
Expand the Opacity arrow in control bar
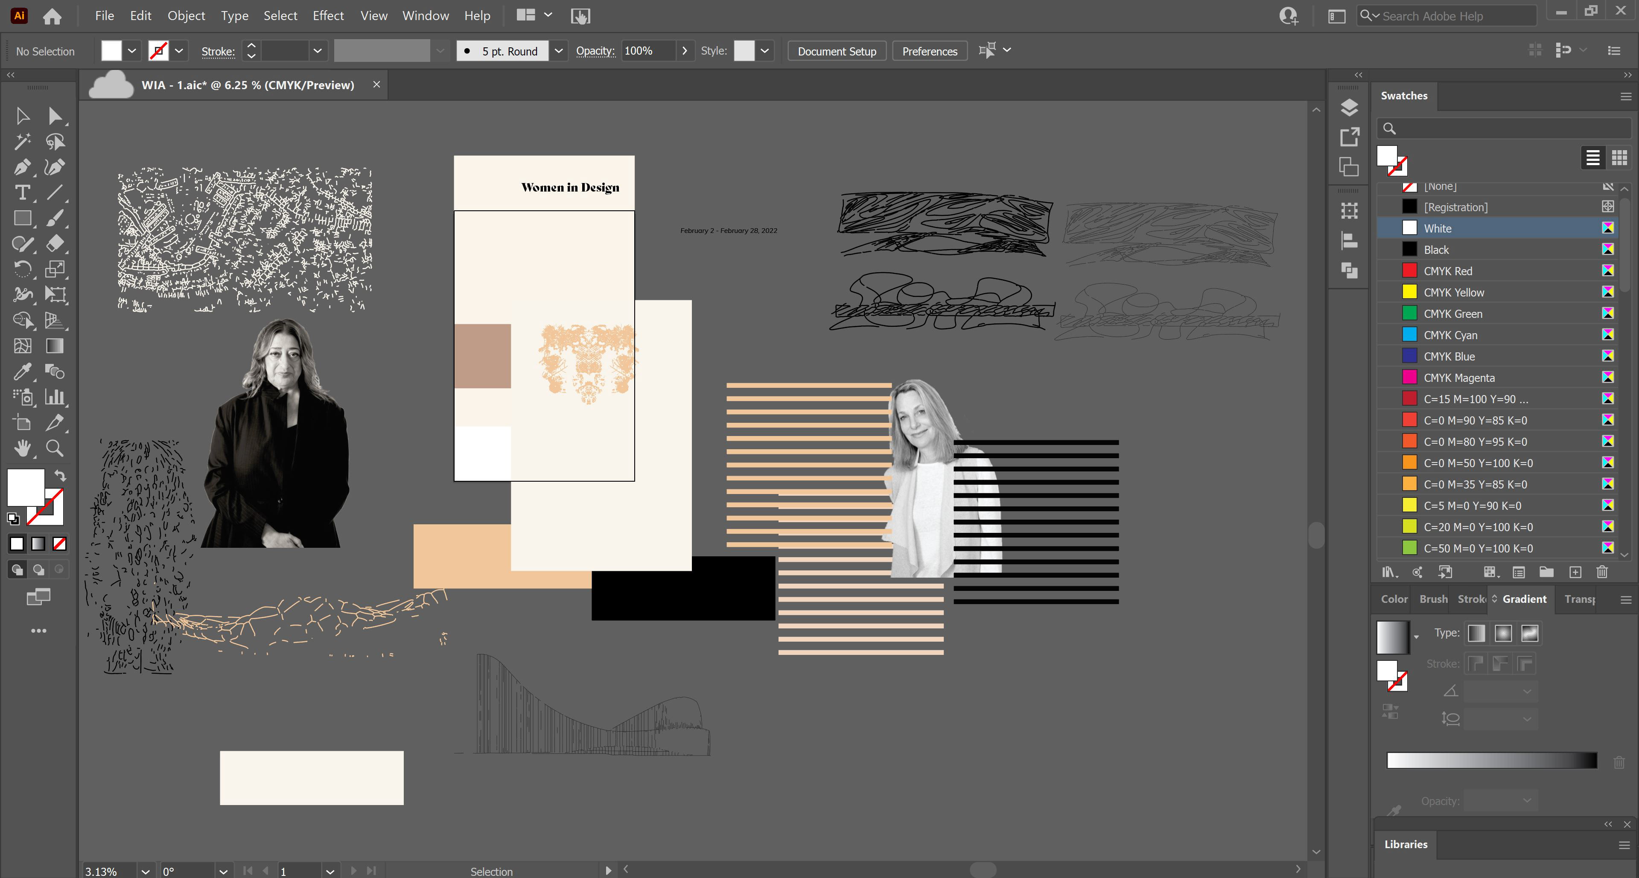click(684, 51)
